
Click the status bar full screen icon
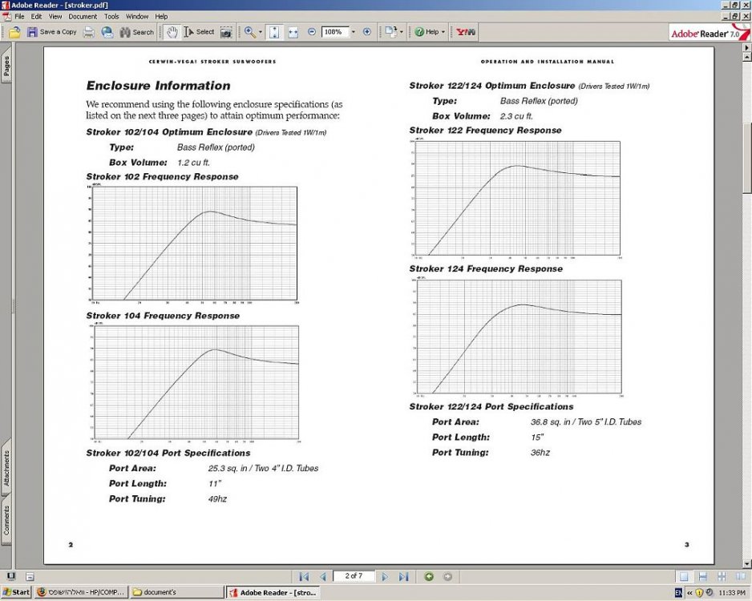click(11, 576)
